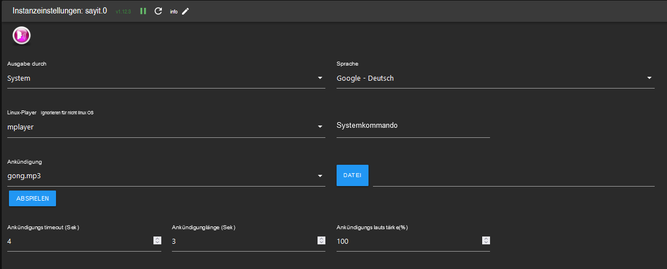The width and height of the screenshot is (667, 269).
Task: Pause the sayit.0 instance
Action: coord(143,11)
